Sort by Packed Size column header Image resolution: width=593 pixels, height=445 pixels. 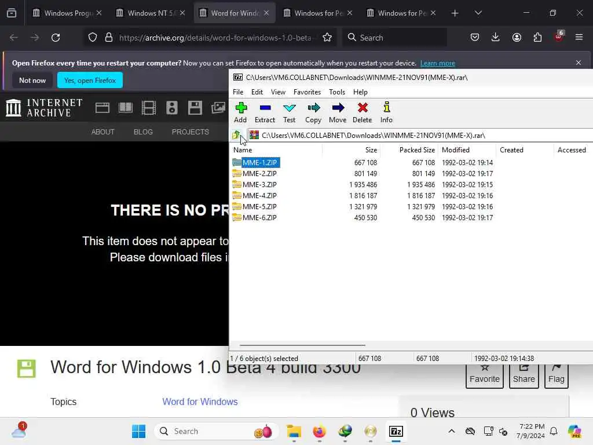[409, 150]
